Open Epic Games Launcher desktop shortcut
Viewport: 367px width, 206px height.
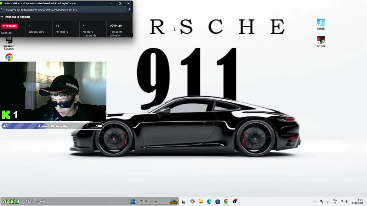point(9,43)
